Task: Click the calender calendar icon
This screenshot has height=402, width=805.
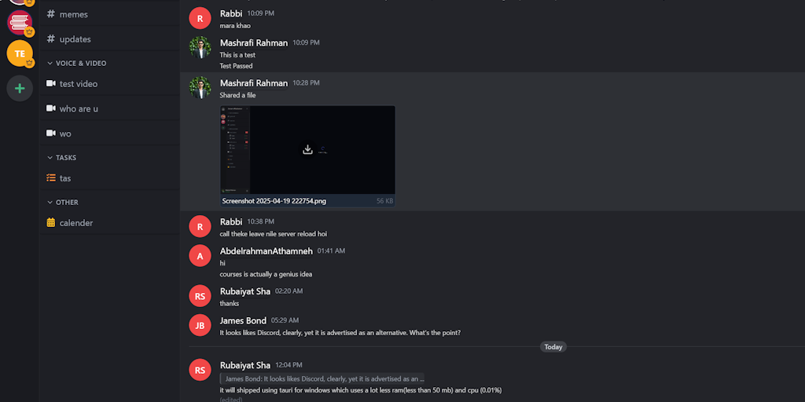Action: [51, 222]
